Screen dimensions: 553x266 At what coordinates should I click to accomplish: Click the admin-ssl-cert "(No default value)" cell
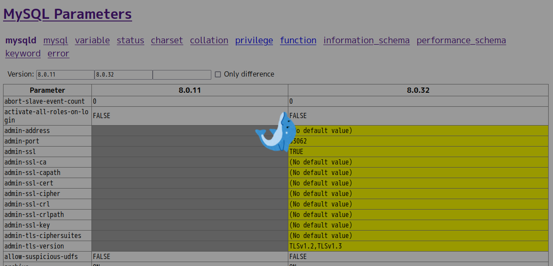coord(418,183)
